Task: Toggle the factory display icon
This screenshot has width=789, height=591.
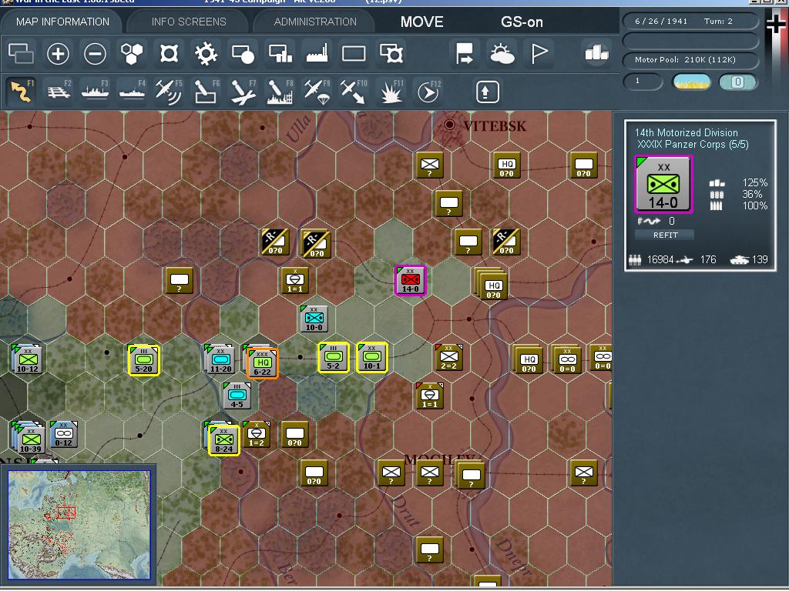Action: [317, 53]
